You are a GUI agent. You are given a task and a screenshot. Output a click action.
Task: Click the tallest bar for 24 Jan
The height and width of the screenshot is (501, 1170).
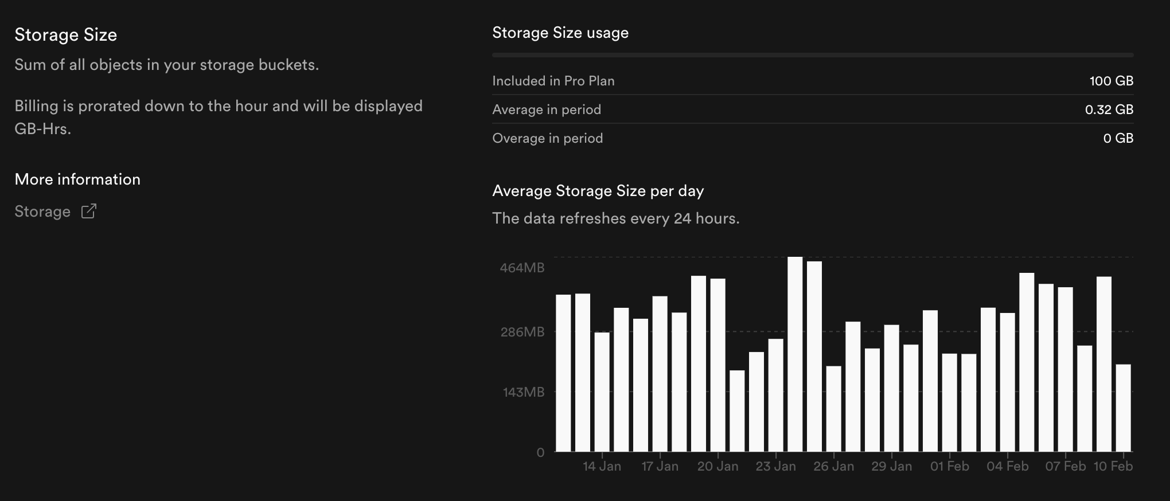795,354
